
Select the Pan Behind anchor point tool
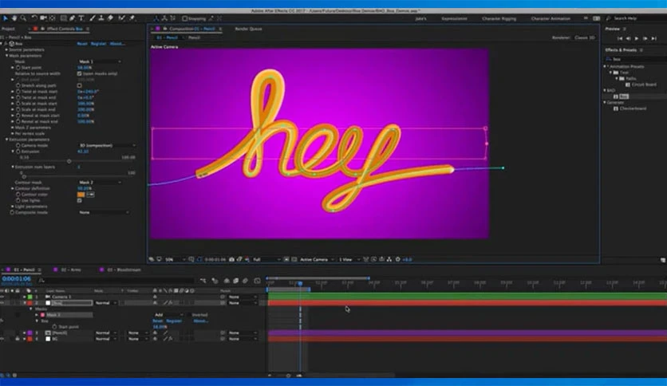pos(53,18)
